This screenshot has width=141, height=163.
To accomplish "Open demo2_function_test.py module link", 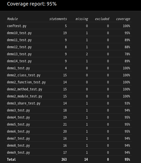I will tap(26, 82).
